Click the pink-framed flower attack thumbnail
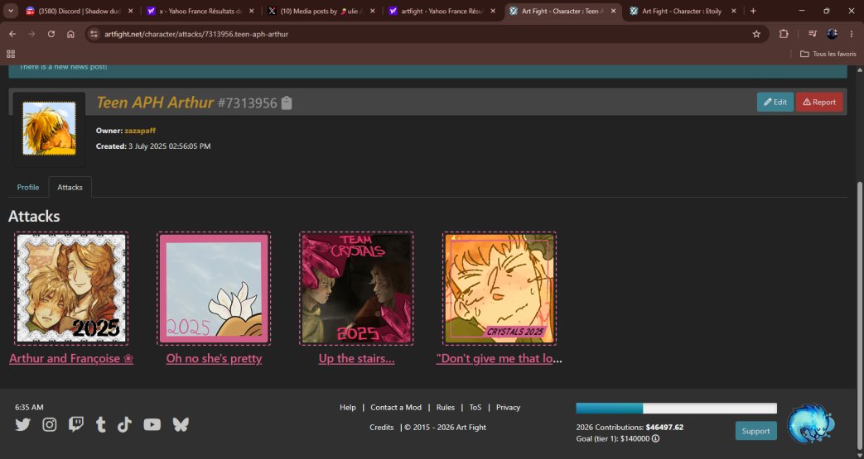The width and height of the screenshot is (864, 459). click(214, 289)
